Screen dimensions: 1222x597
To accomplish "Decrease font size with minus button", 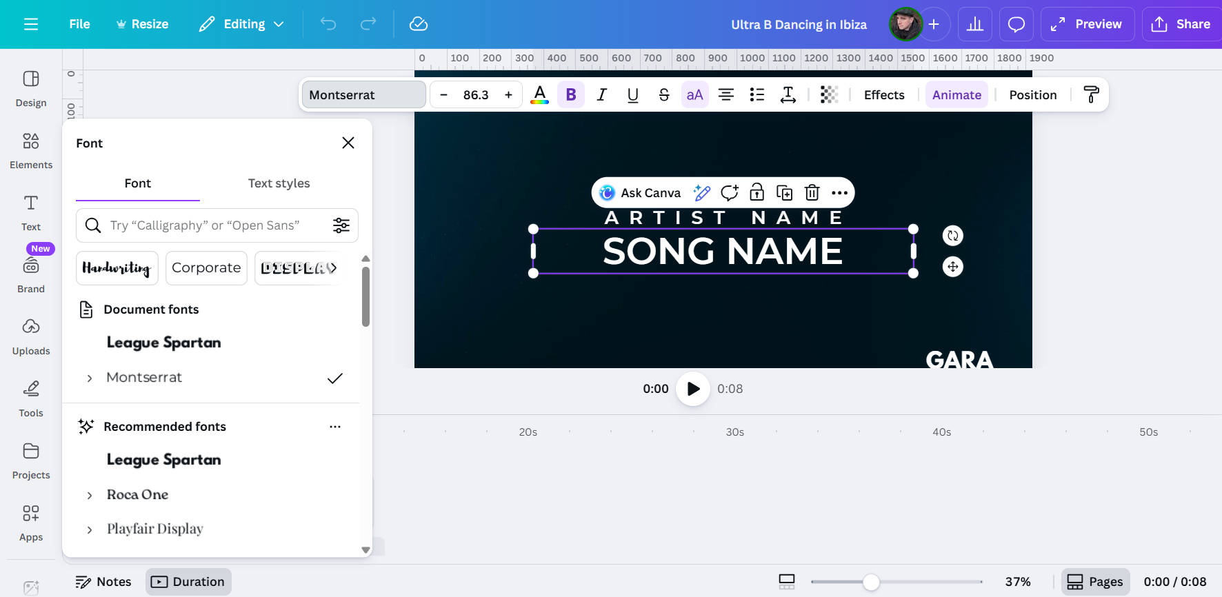I will coord(444,95).
